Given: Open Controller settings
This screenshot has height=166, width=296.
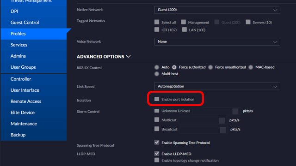Looking at the screenshot, I should pyautogui.click(x=21, y=79).
